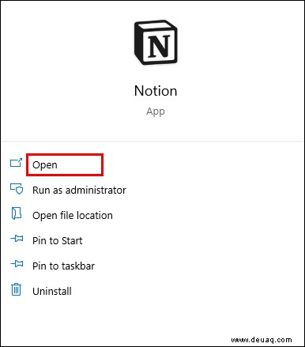Image resolution: width=305 pixels, height=347 pixels.
Task: Click the Open launch arrow icon
Action: (16, 163)
